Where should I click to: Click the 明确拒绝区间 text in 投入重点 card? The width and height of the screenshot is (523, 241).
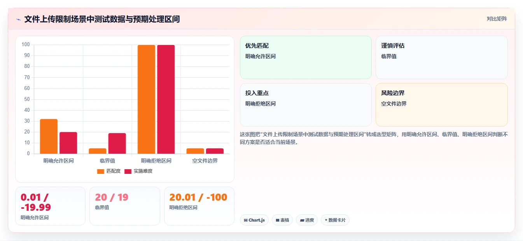click(x=261, y=104)
